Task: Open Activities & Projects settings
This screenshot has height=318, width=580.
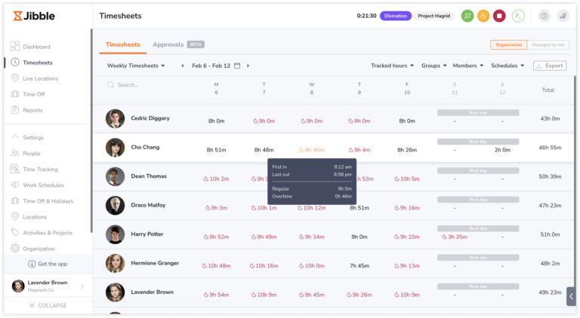Action: (42, 232)
